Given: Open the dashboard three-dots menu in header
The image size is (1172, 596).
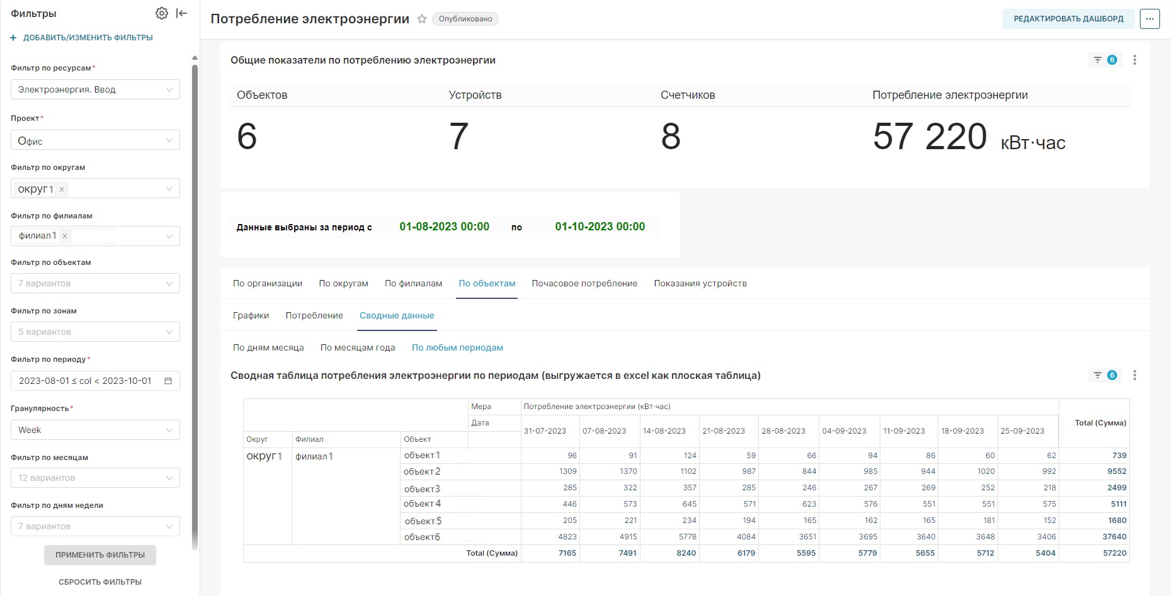Looking at the screenshot, I should [x=1150, y=19].
